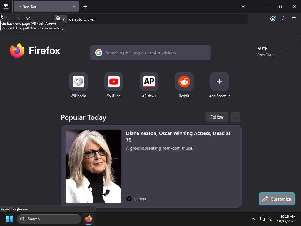Expand the Google search engine dropdown in address bar
This screenshot has height=226, width=301.
61,19
